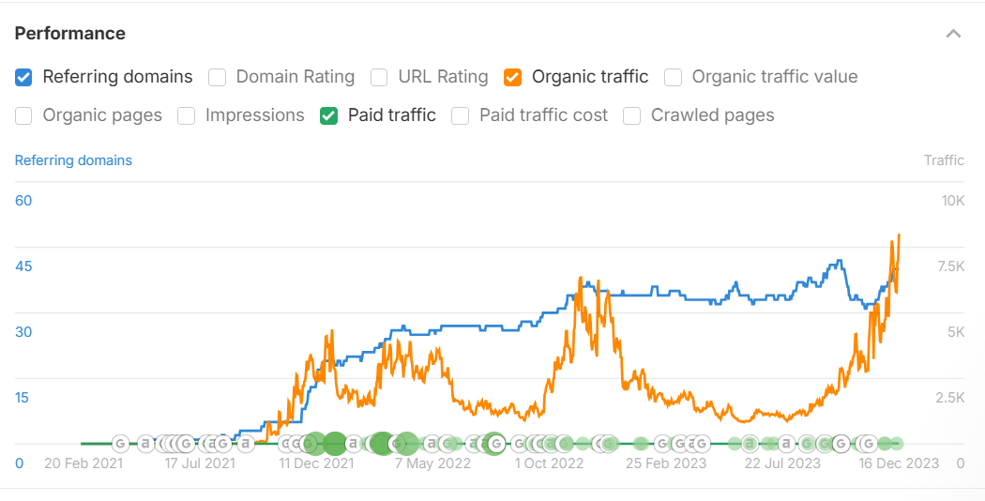
Task: Click the rightmost G marker on timeline
Action: pos(869,443)
